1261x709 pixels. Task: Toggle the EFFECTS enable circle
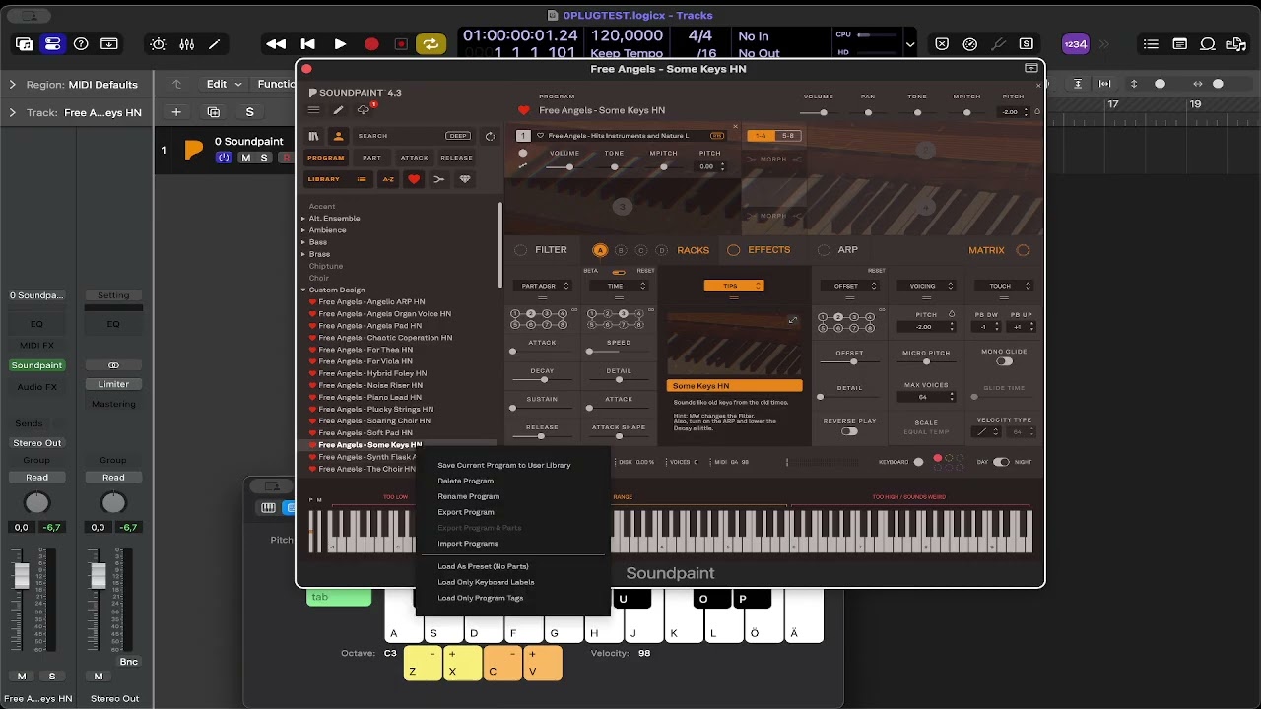click(x=733, y=250)
